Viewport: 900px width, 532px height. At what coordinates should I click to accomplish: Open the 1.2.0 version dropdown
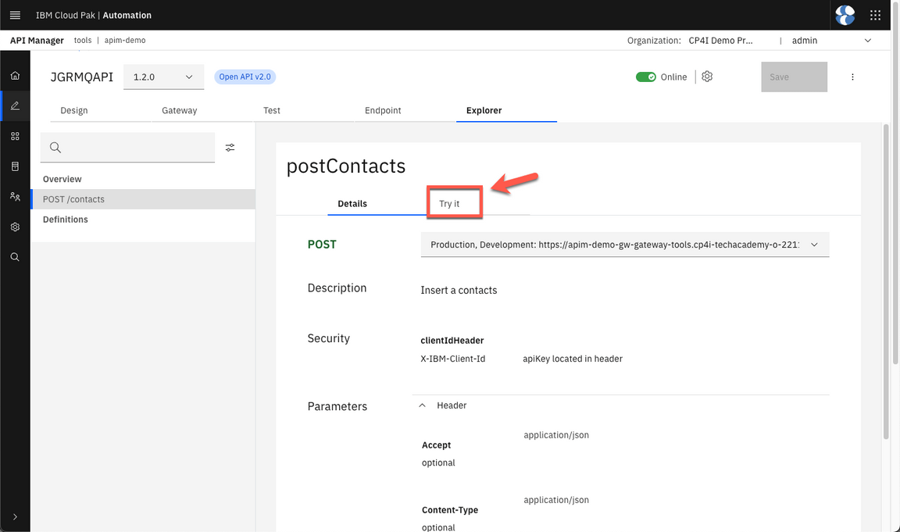tap(163, 77)
